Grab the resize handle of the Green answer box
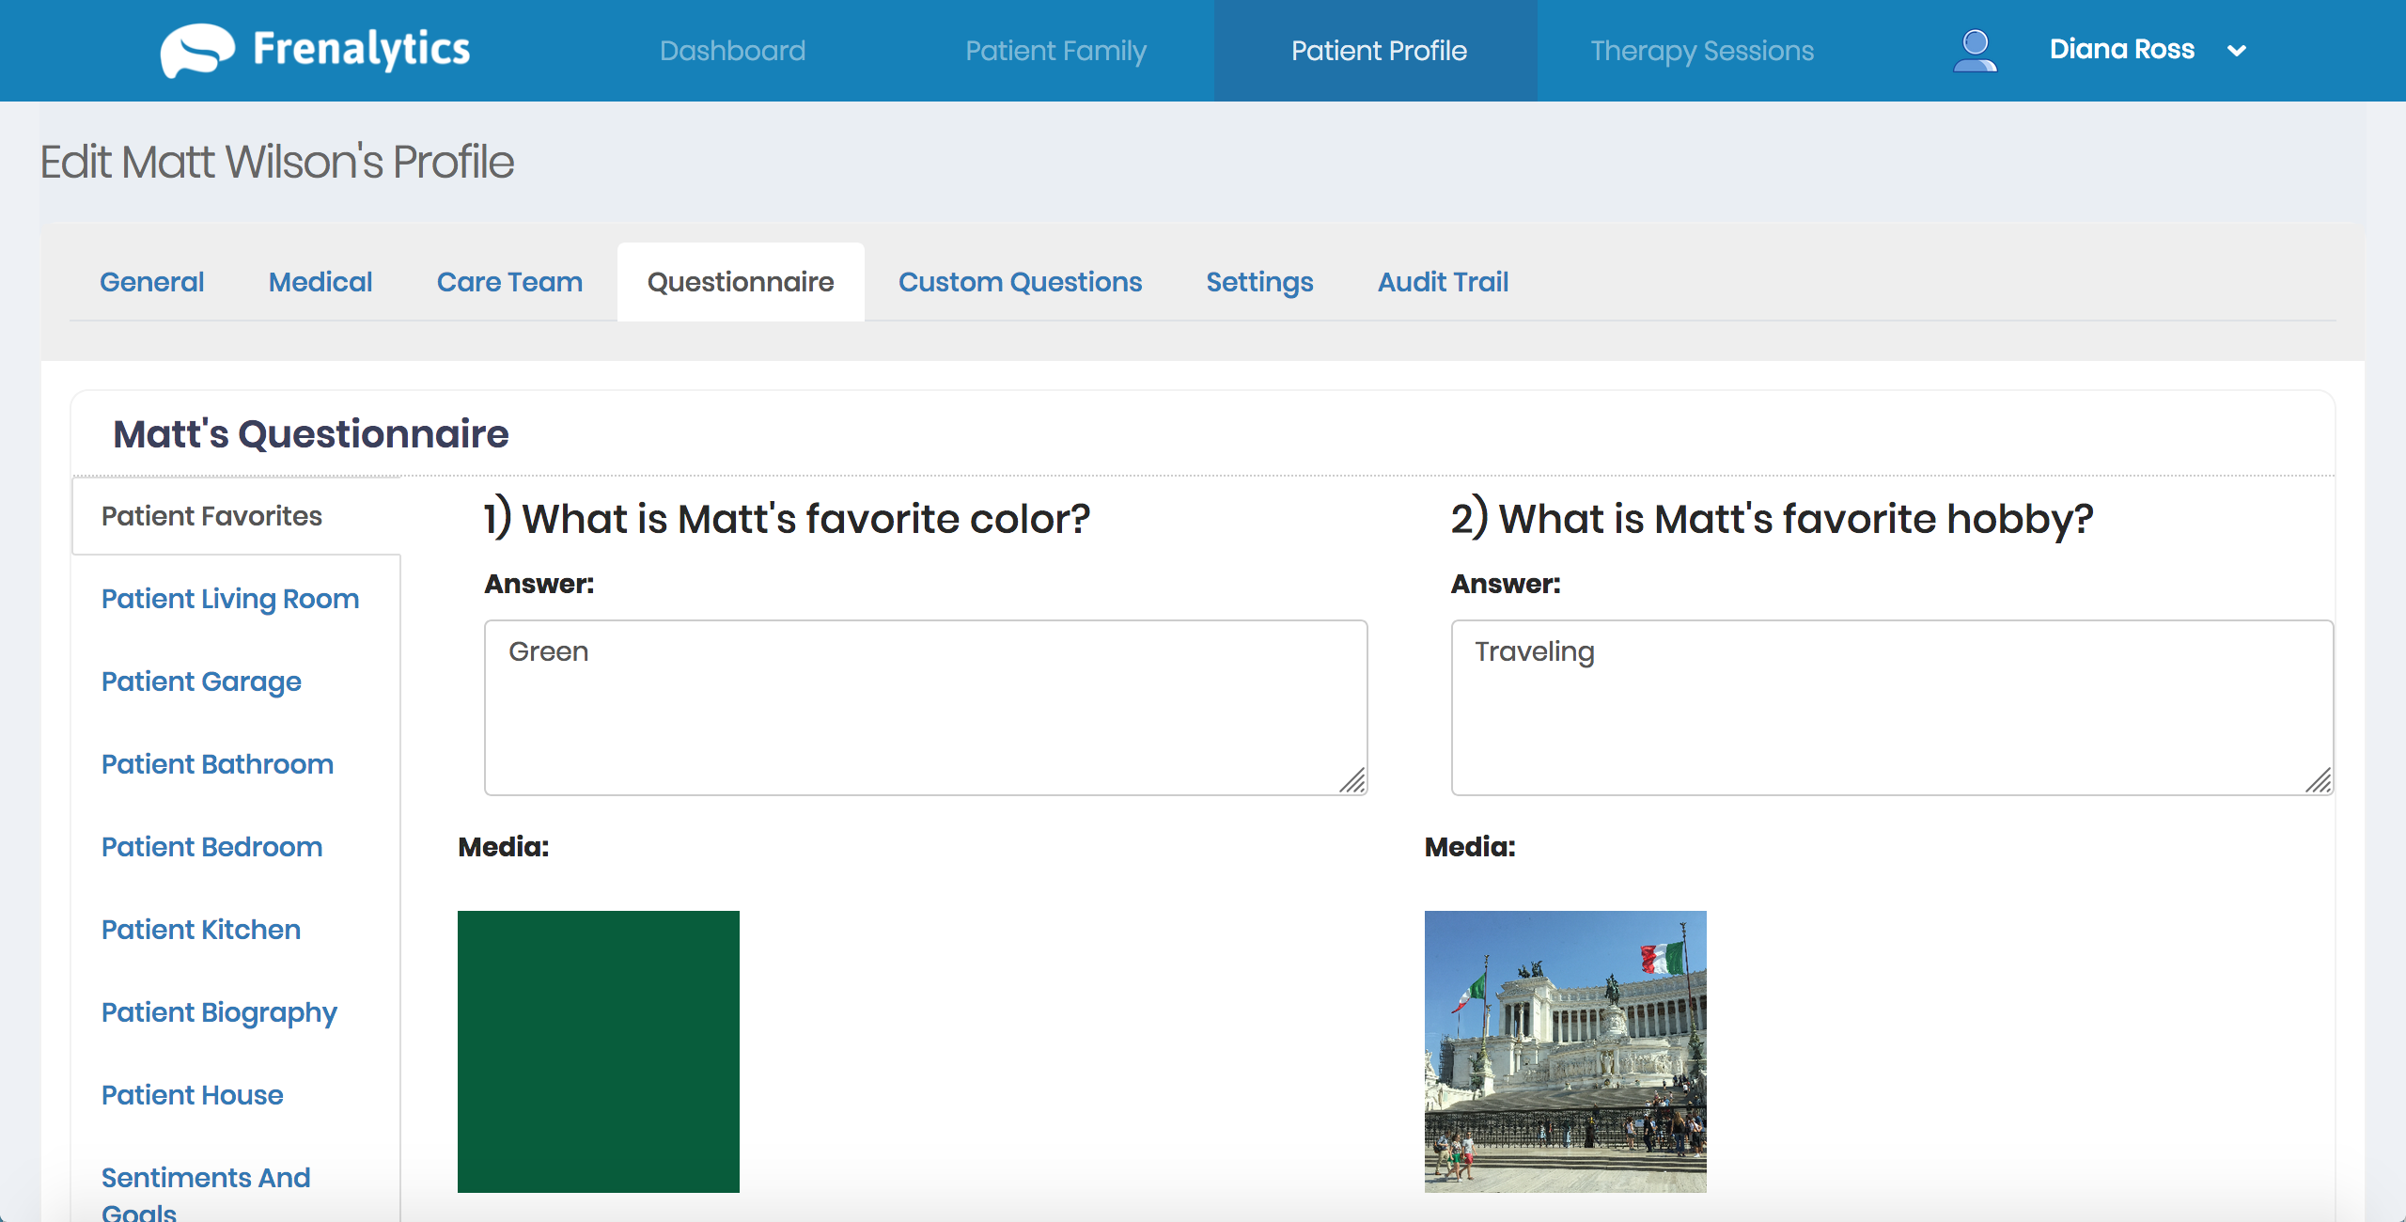 point(1353,781)
